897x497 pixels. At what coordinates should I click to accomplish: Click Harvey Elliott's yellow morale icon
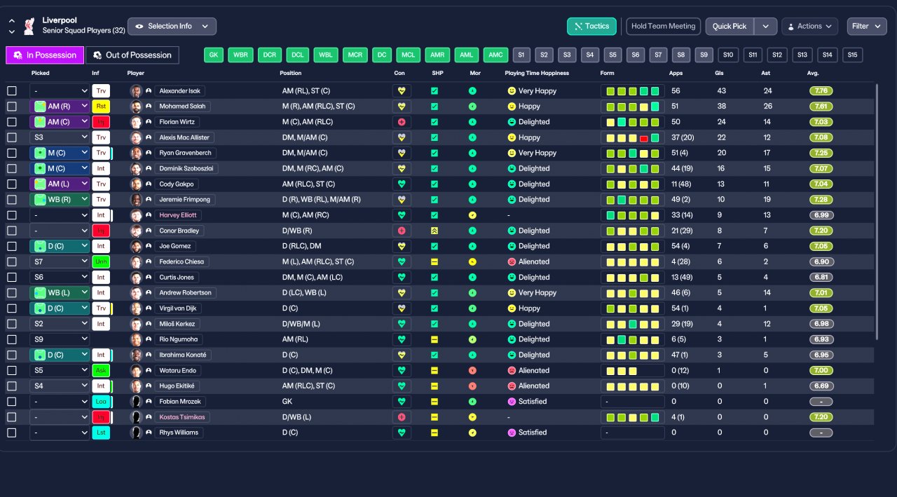point(472,215)
